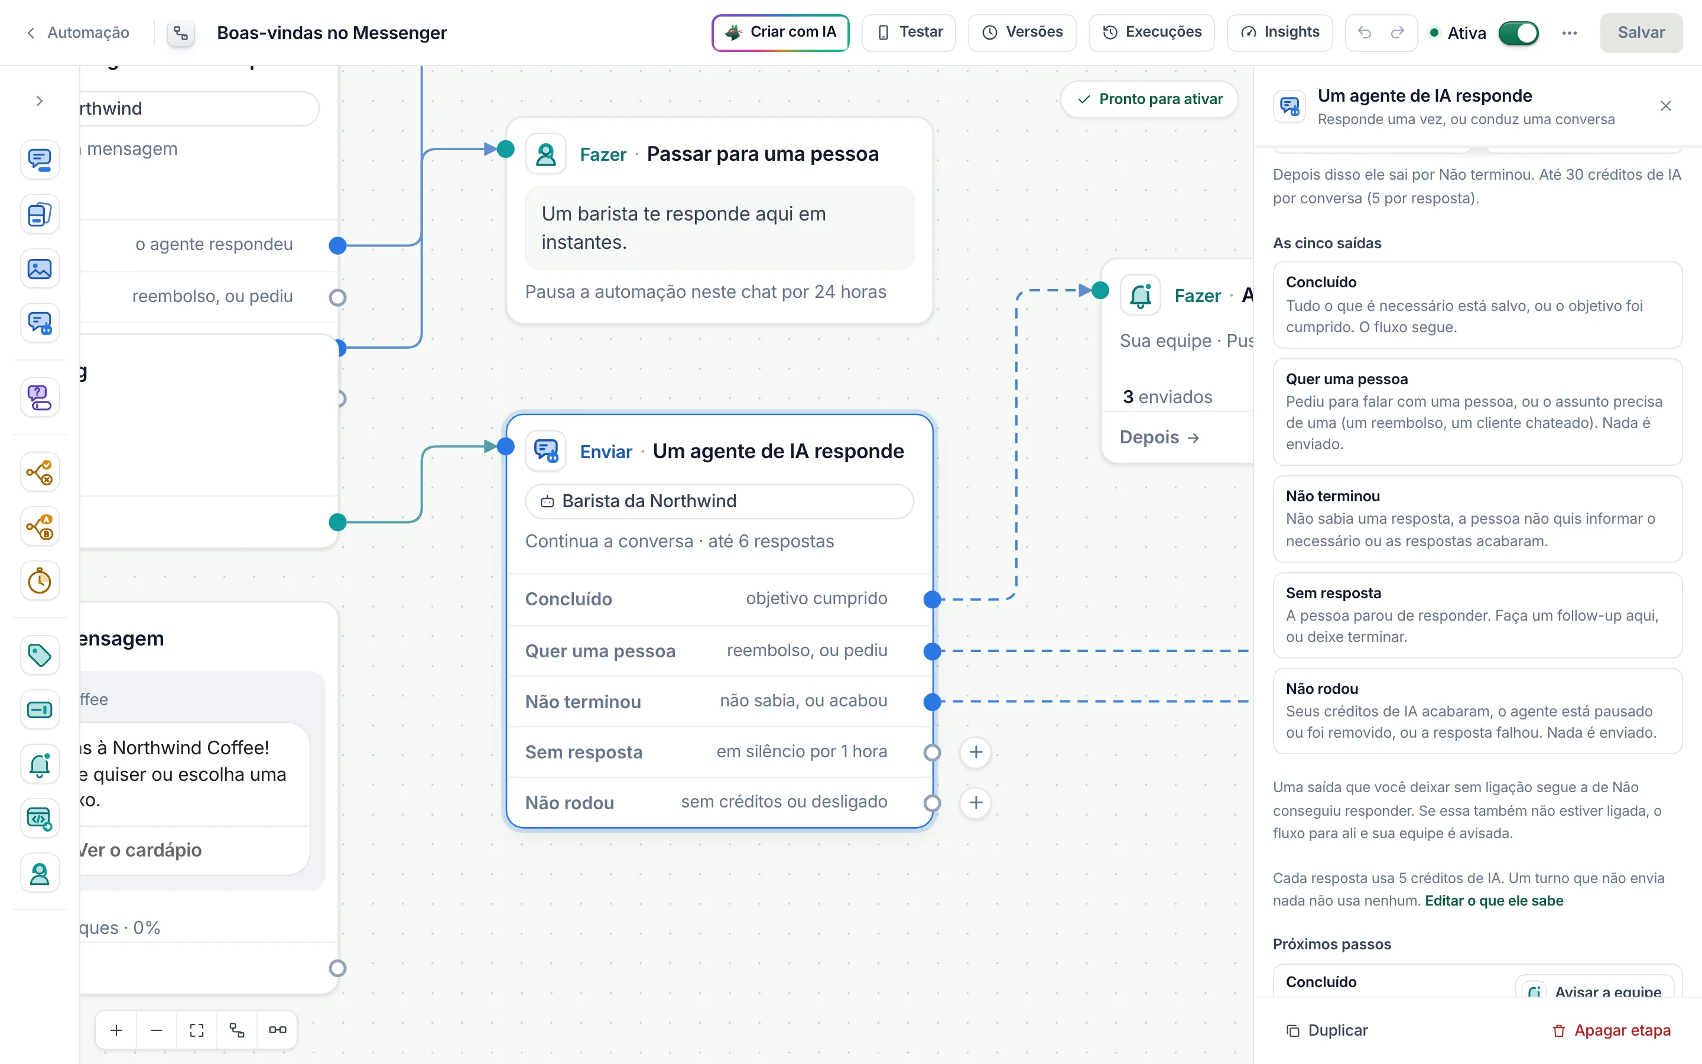Add a step after Sem resposta
1702x1064 pixels.
point(976,752)
